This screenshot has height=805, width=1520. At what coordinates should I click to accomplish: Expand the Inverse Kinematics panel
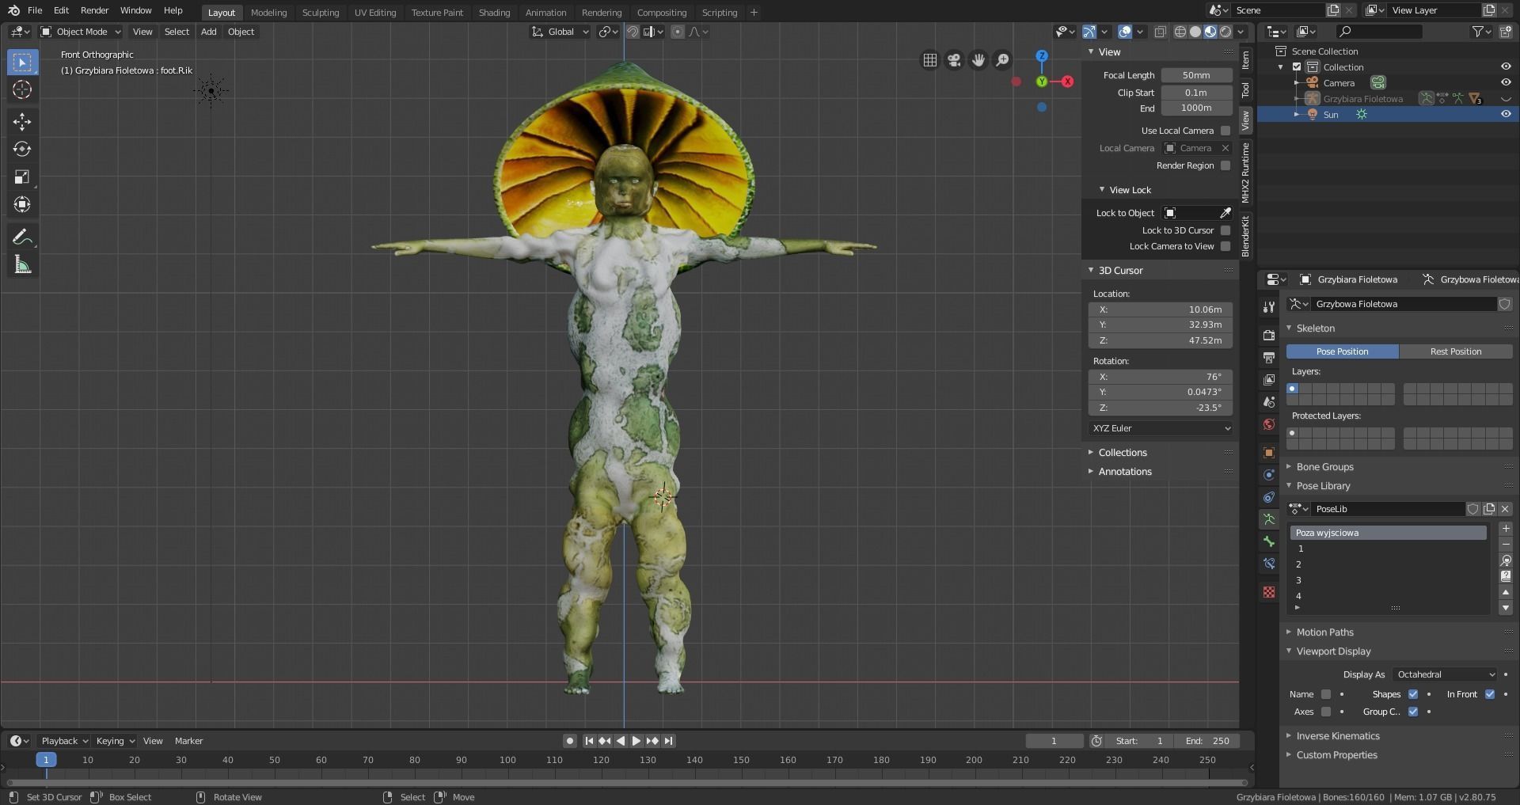click(1337, 736)
